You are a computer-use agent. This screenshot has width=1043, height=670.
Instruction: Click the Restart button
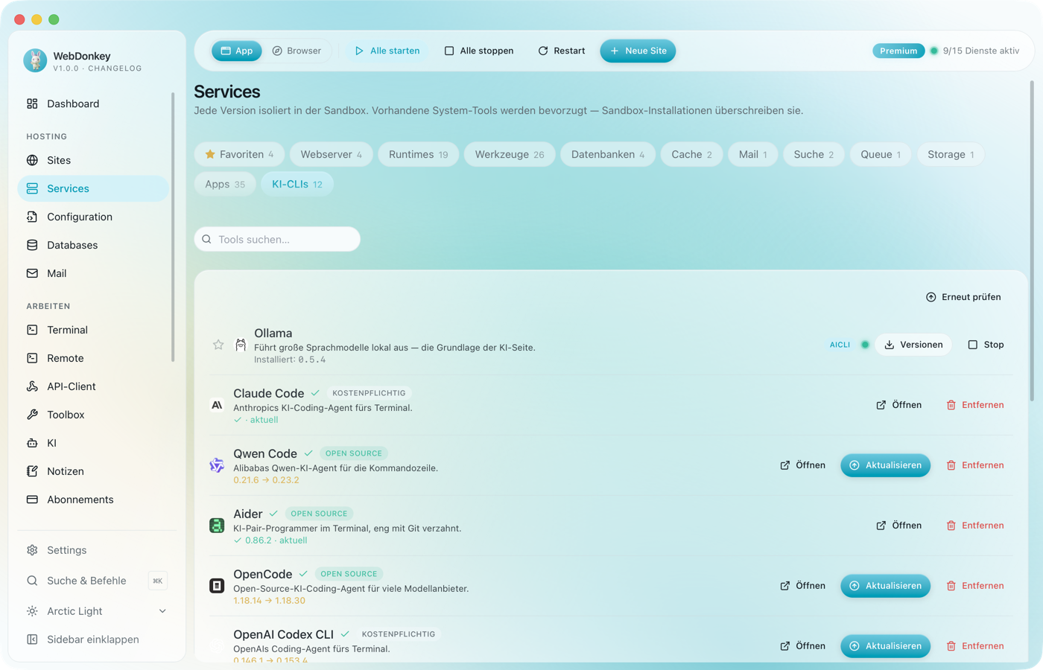pyautogui.click(x=561, y=51)
